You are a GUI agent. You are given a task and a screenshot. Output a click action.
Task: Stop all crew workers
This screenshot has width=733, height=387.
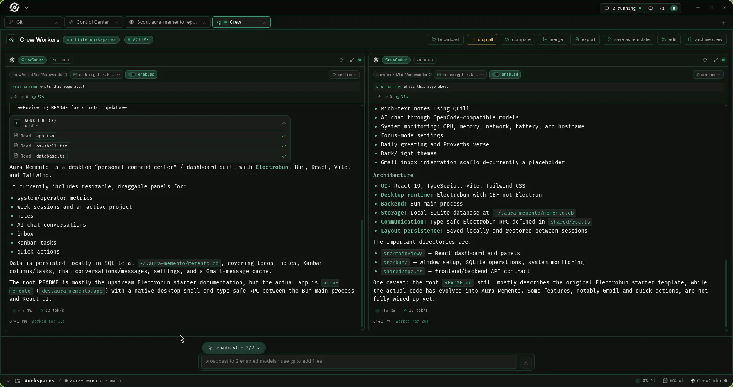[x=482, y=39]
